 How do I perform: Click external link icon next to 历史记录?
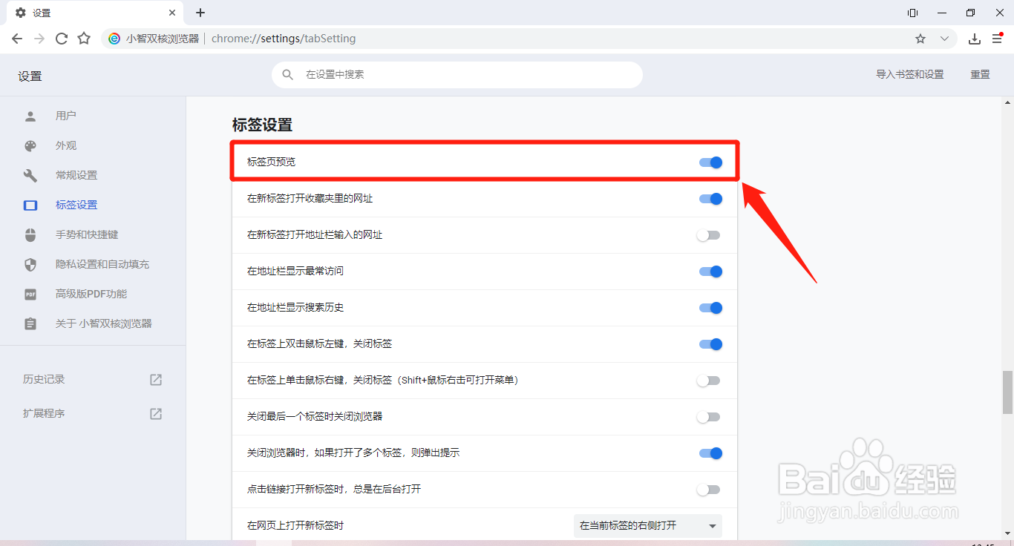tap(156, 379)
